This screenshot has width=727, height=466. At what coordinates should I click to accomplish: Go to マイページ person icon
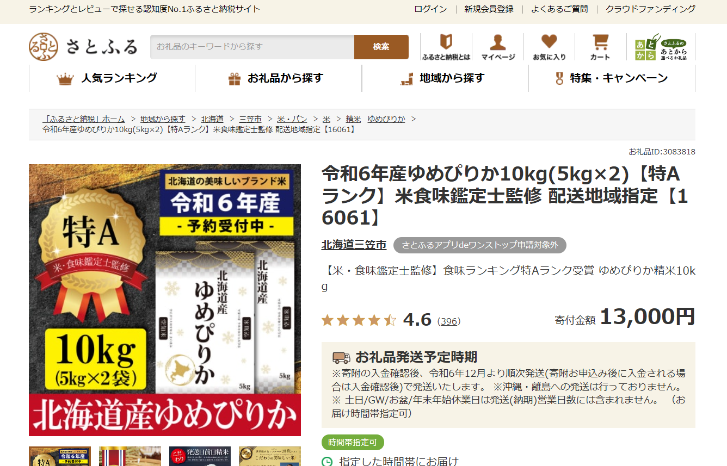[x=498, y=47]
